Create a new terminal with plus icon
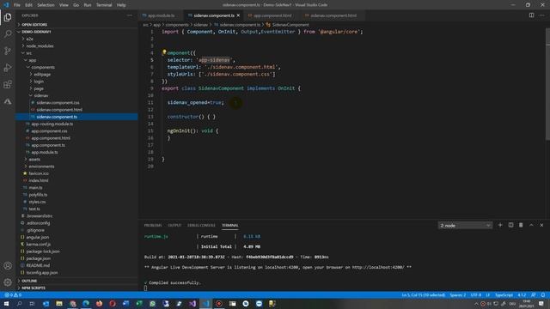550x309 pixels. tap(500, 225)
